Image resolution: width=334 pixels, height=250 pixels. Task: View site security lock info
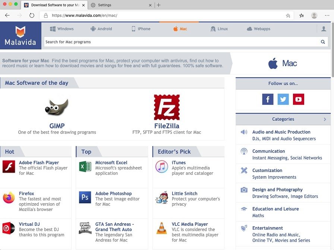point(45,15)
